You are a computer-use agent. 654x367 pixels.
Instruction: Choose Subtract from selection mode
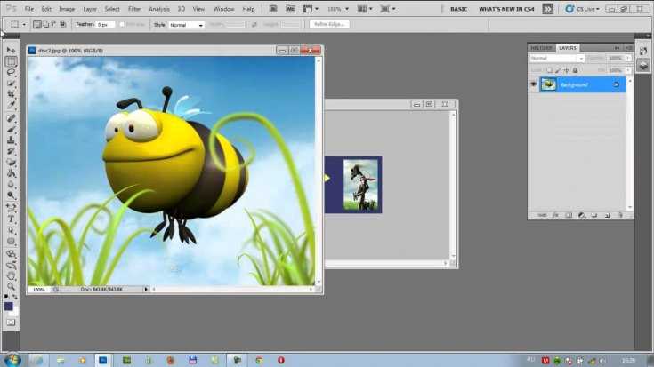point(53,25)
